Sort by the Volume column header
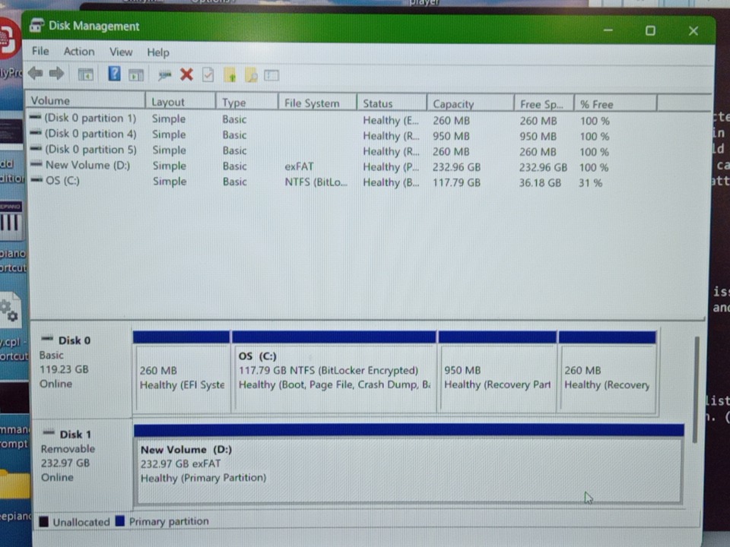Screen dimensions: 730x547 click(85, 101)
